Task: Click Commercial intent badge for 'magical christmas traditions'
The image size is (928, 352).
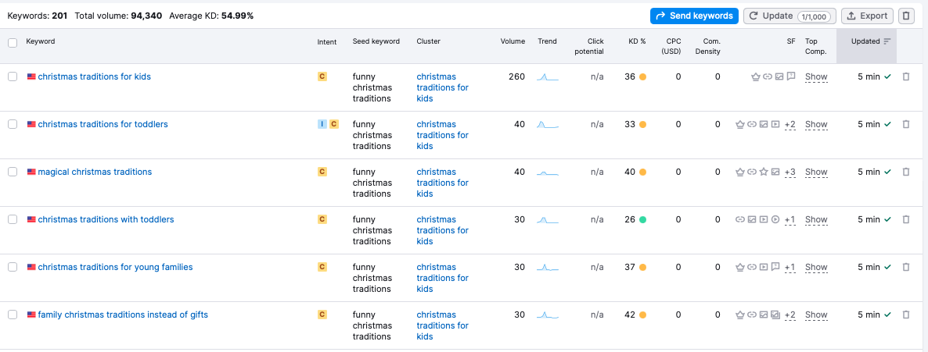Action: click(322, 172)
